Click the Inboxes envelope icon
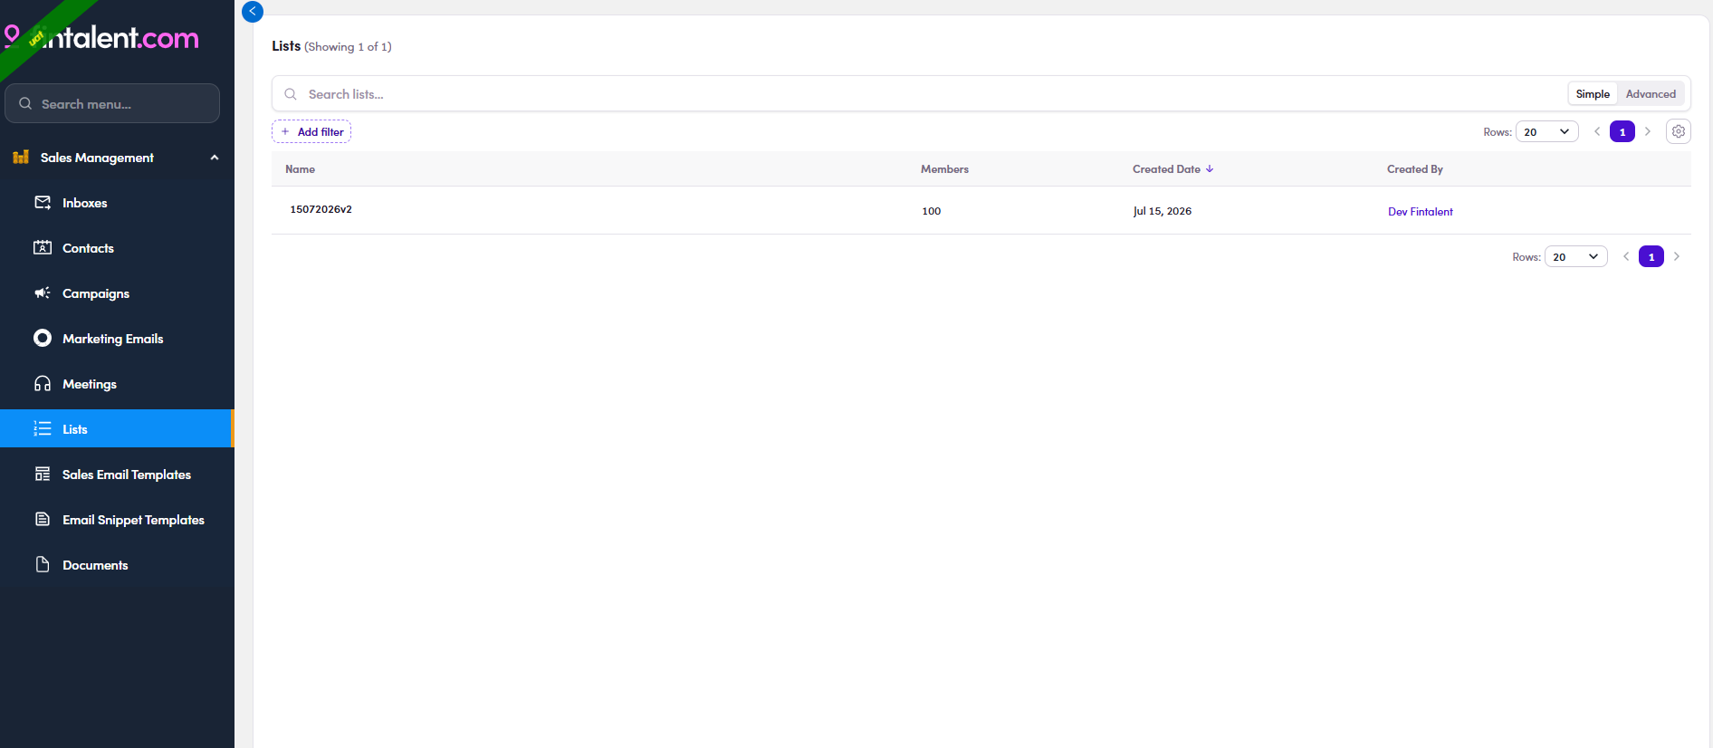 (x=43, y=202)
